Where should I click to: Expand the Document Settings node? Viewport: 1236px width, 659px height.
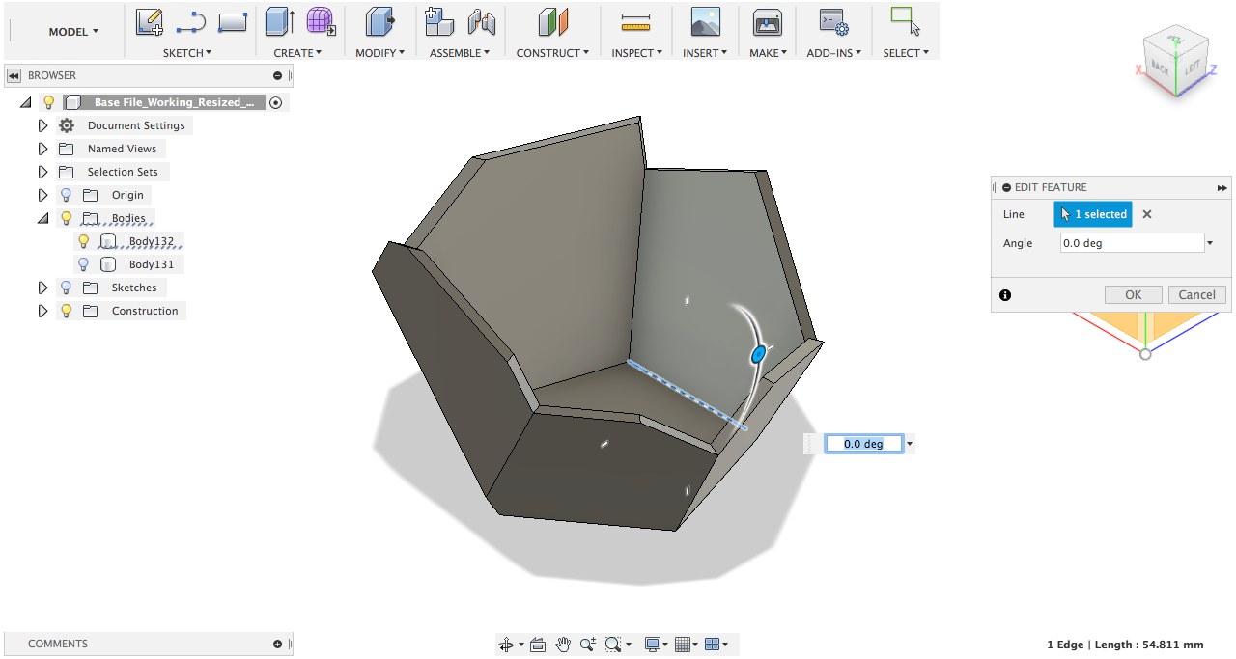point(42,125)
